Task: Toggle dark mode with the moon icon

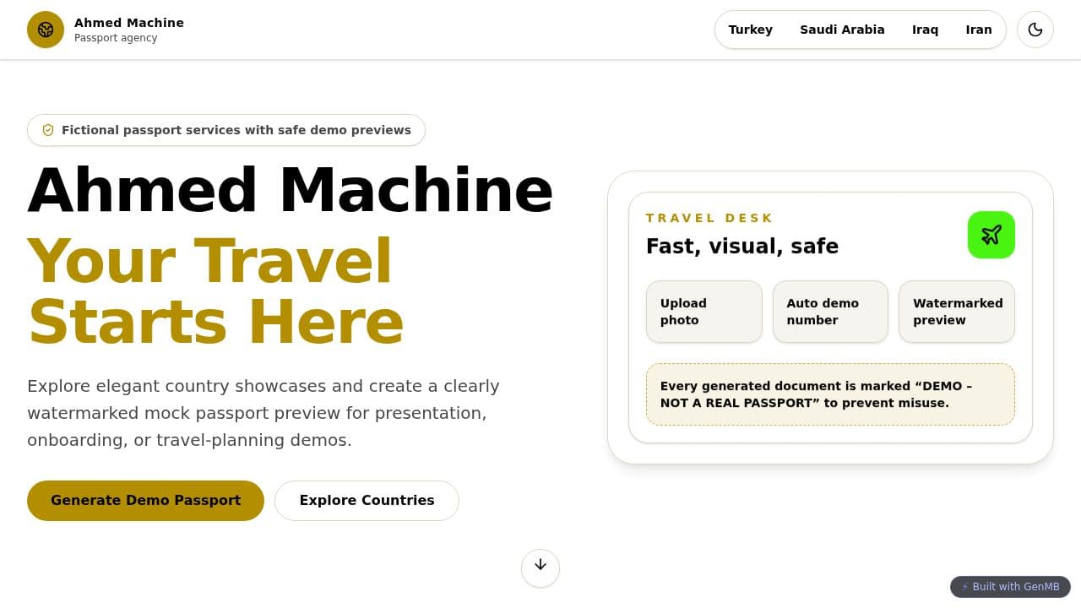Action: pyautogui.click(x=1035, y=30)
